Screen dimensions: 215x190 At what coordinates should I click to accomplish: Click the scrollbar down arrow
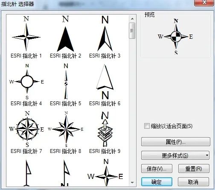pyautogui.click(x=132, y=183)
